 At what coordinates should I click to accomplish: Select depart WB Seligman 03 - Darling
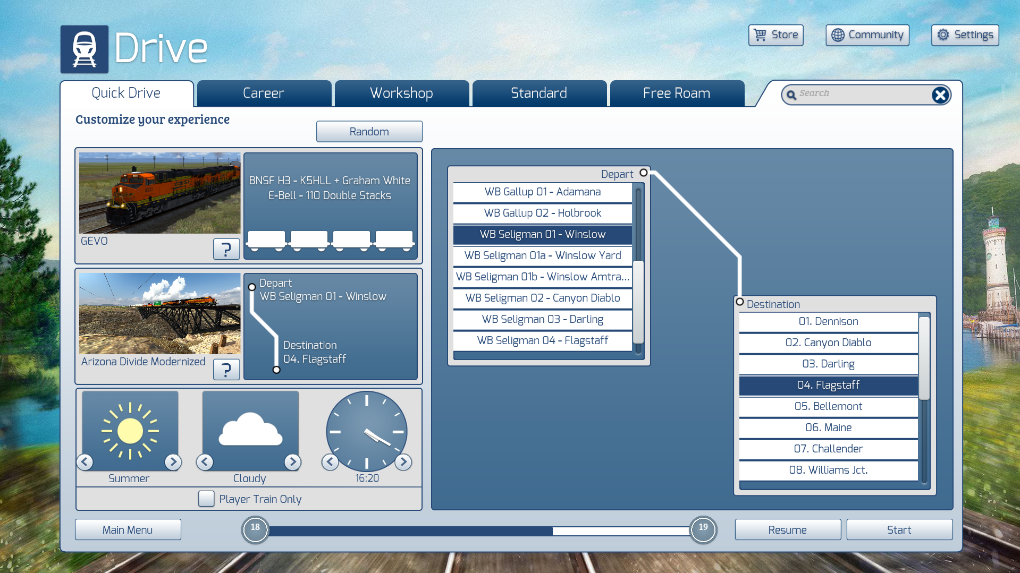click(543, 320)
